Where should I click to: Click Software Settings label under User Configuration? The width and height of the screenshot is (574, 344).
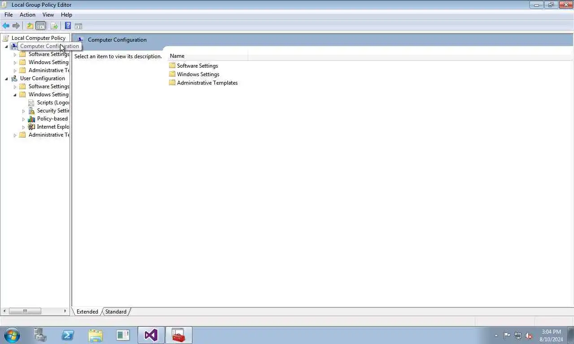tap(48, 86)
